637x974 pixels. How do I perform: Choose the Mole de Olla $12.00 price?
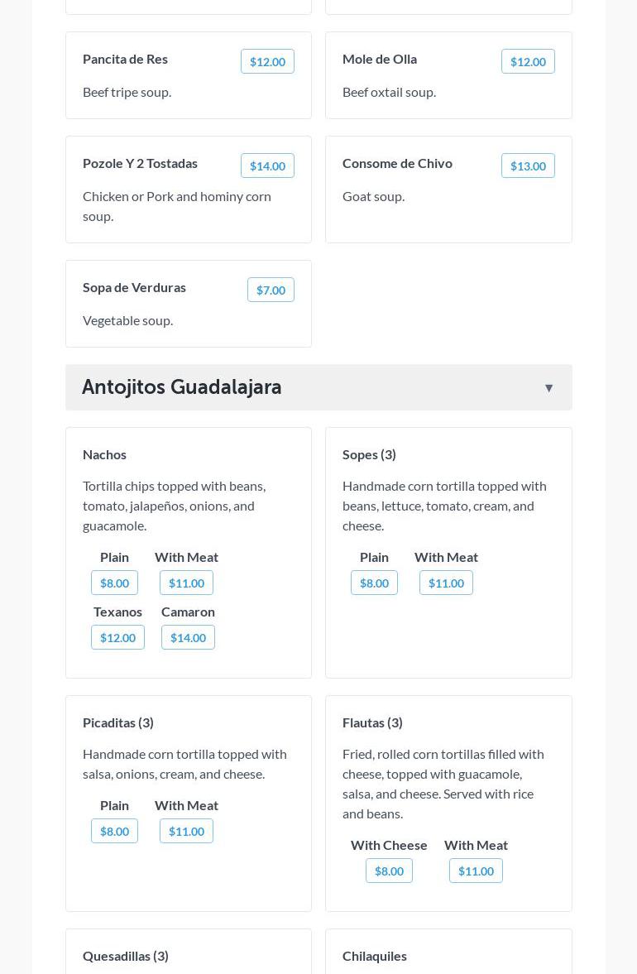point(528,62)
